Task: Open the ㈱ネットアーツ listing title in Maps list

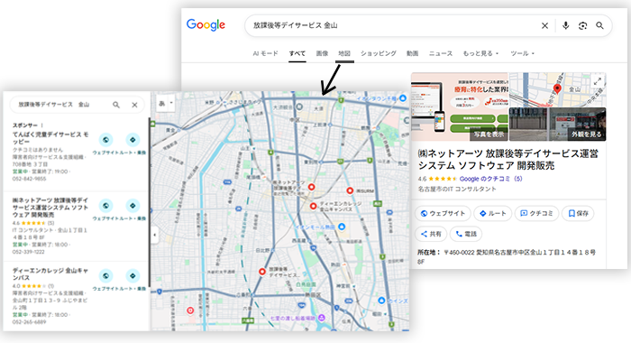Action: click(x=50, y=208)
